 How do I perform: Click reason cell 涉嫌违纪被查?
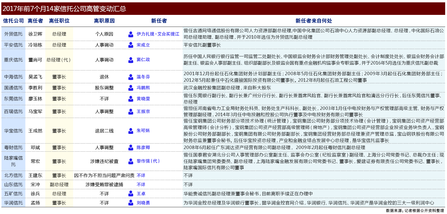(104, 161)
